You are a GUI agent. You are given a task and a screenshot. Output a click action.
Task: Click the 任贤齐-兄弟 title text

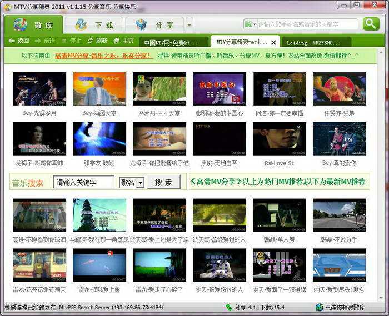[x=340, y=113]
